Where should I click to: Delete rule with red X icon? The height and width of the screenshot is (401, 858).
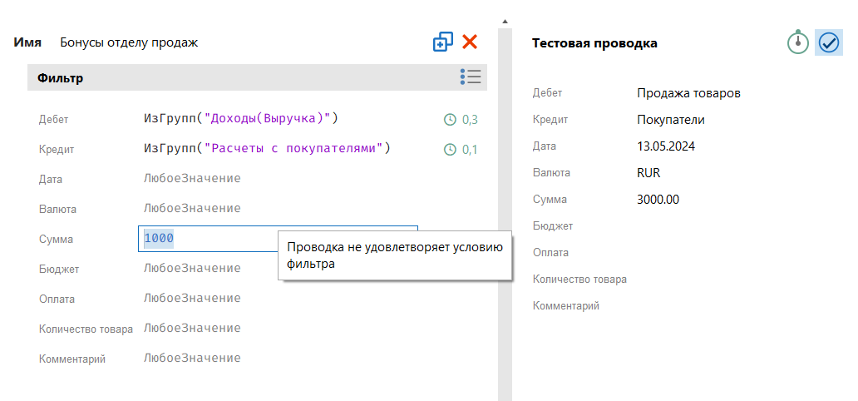(x=470, y=42)
